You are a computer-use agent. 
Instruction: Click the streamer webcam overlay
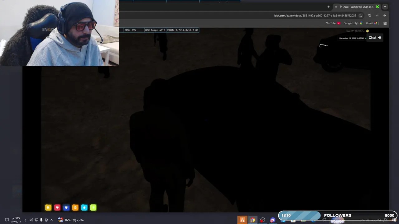(x=59, y=33)
